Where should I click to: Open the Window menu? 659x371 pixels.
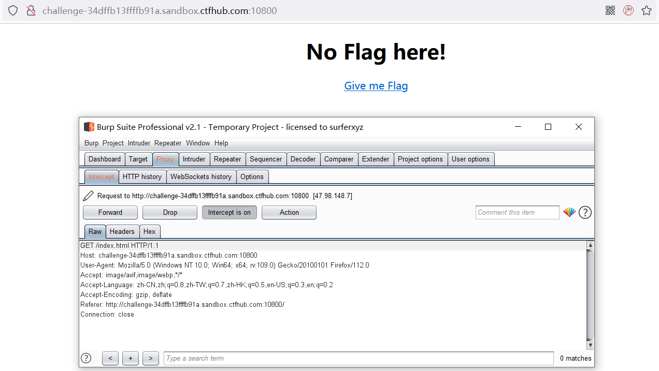[x=198, y=143]
